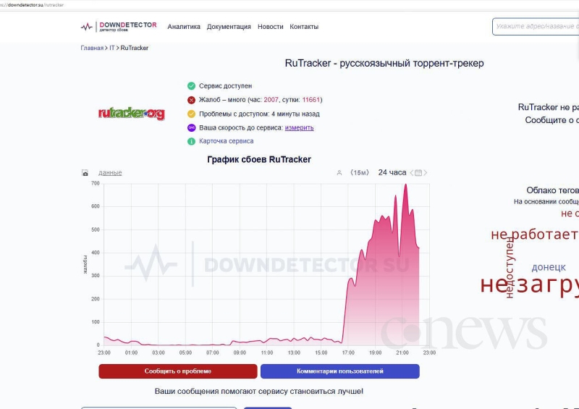The image size is (579, 409).
Task: Open the данные link above the chart
Action: pos(110,172)
